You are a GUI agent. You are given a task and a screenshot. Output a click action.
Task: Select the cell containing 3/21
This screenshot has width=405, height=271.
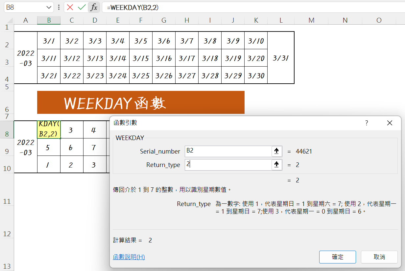[49, 75]
